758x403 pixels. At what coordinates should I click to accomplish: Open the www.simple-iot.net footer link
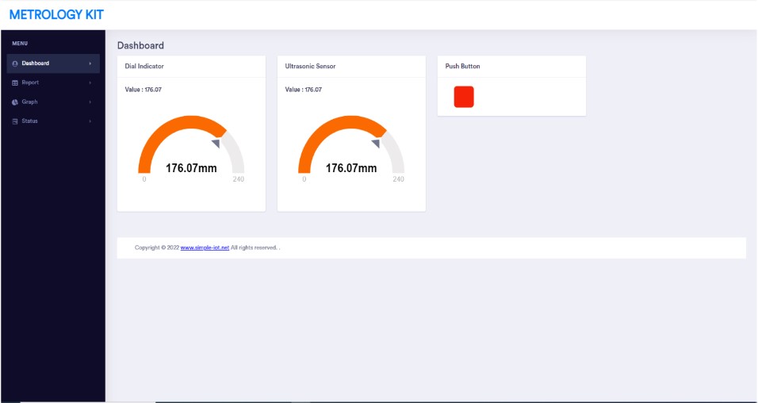205,248
